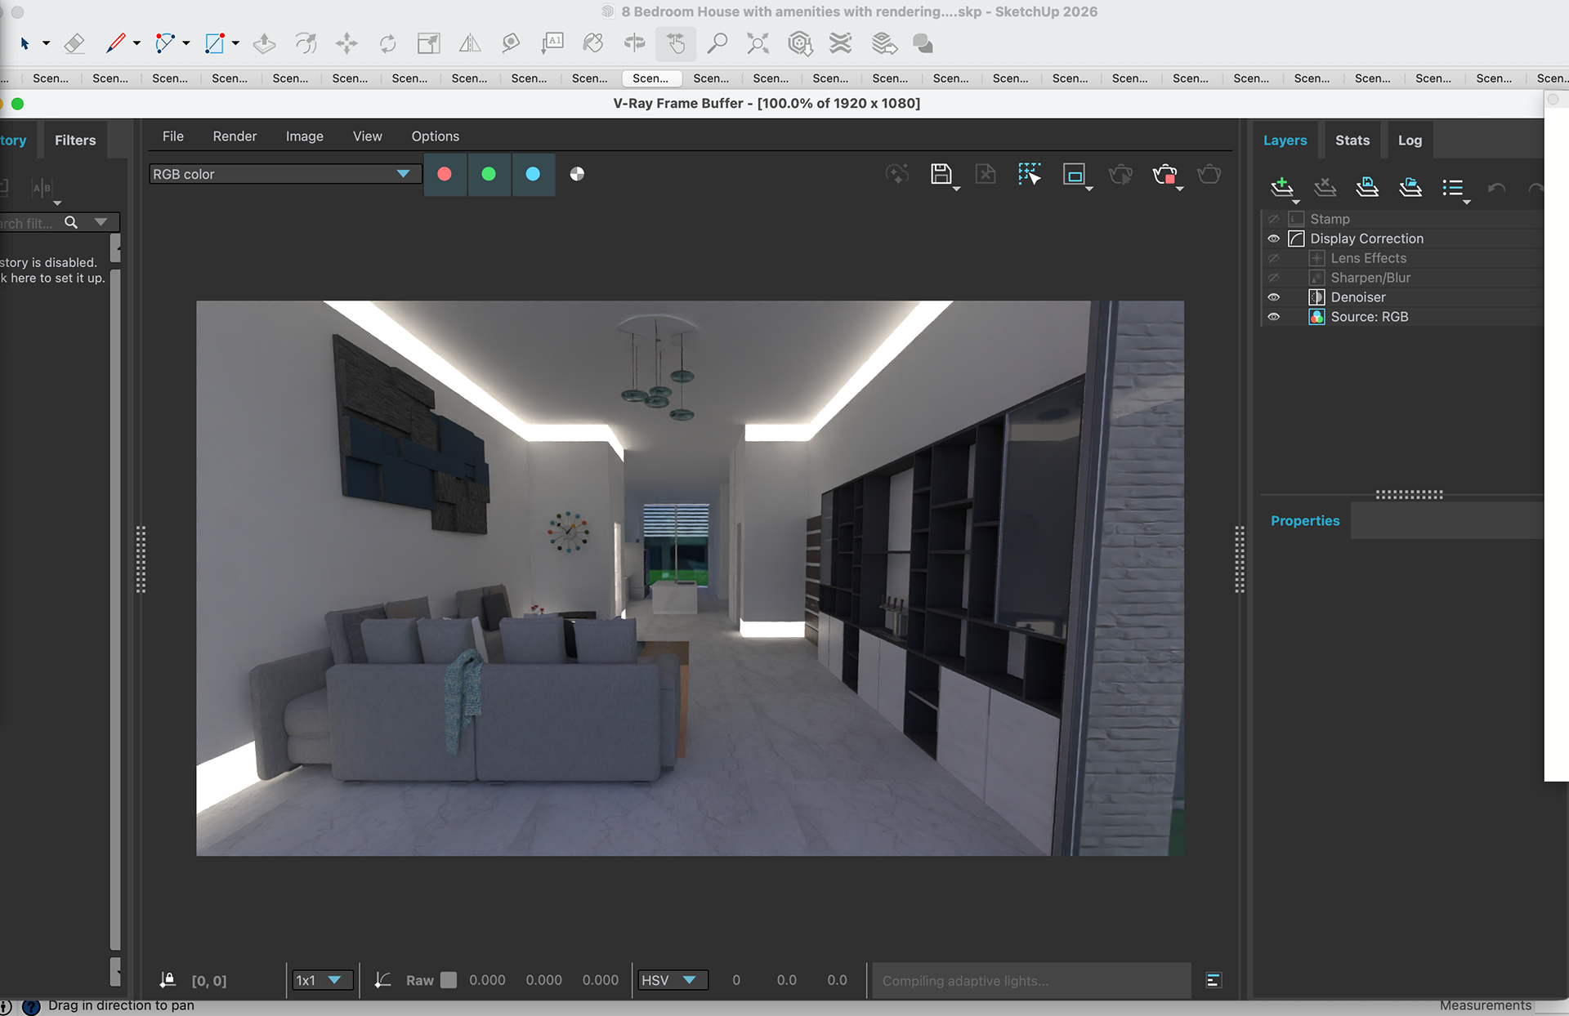
Task: Hide the Denoiser layer
Action: pos(1273,297)
